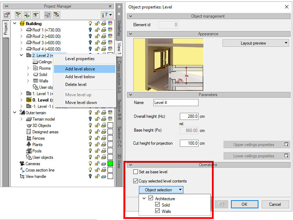Viewport: 293px width, 220px height.
Task: Click the add-level-above toolbar icon
Action: 18,15
